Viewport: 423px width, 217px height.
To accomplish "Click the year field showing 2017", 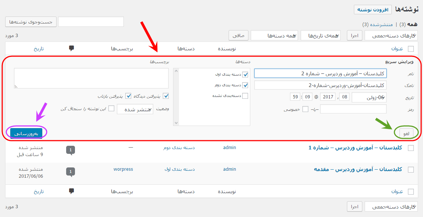I will pyautogui.click(x=328, y=97).
